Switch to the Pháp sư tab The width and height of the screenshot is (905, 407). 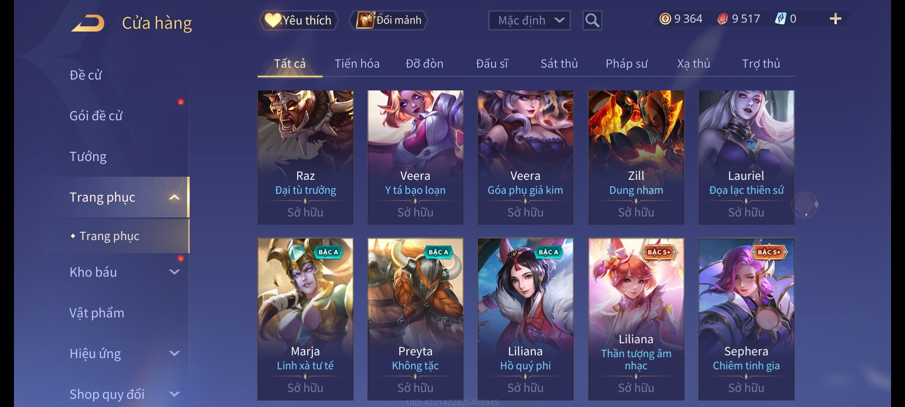pyautogui.click(x=626, y=64)
